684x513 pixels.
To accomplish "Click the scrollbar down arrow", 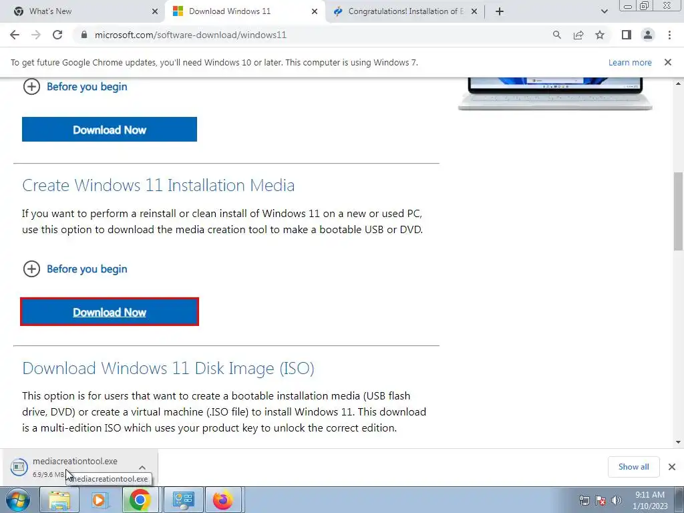I will click(x=678, y=442).
